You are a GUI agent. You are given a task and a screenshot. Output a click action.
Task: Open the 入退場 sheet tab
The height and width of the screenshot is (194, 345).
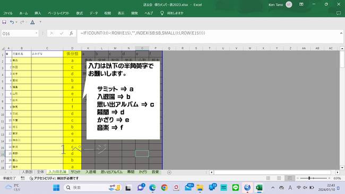91,172
